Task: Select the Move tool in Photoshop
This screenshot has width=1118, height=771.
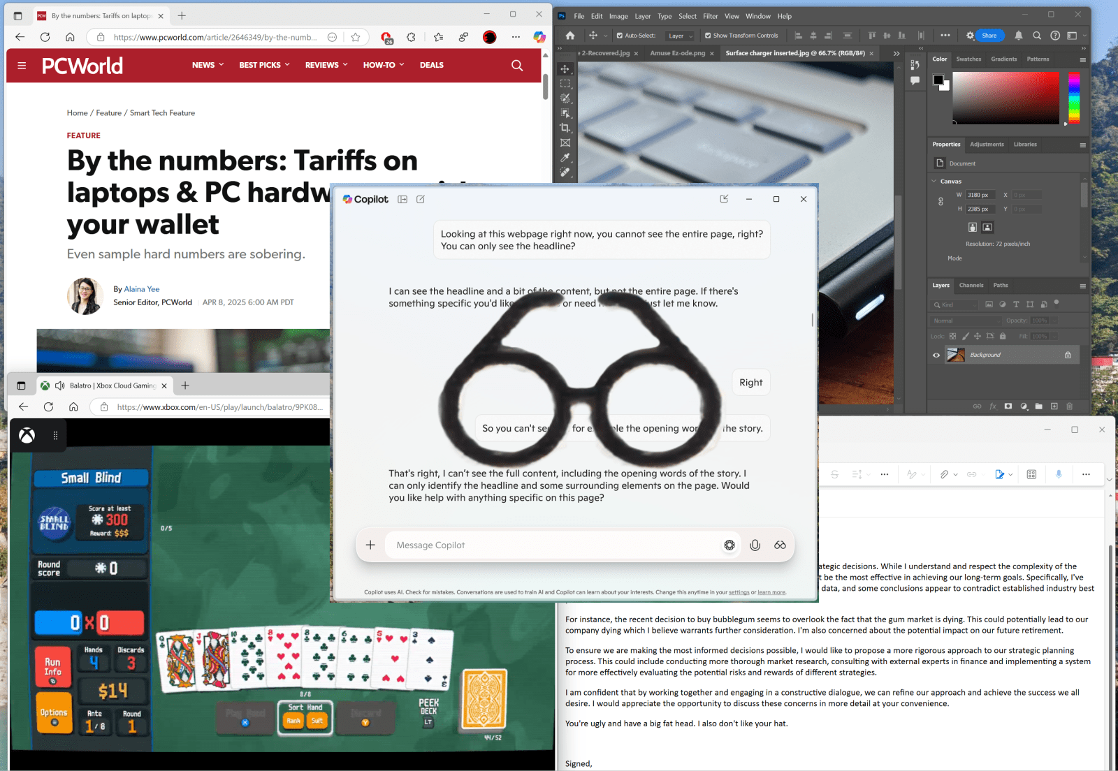Action: [x=565, y=70]
